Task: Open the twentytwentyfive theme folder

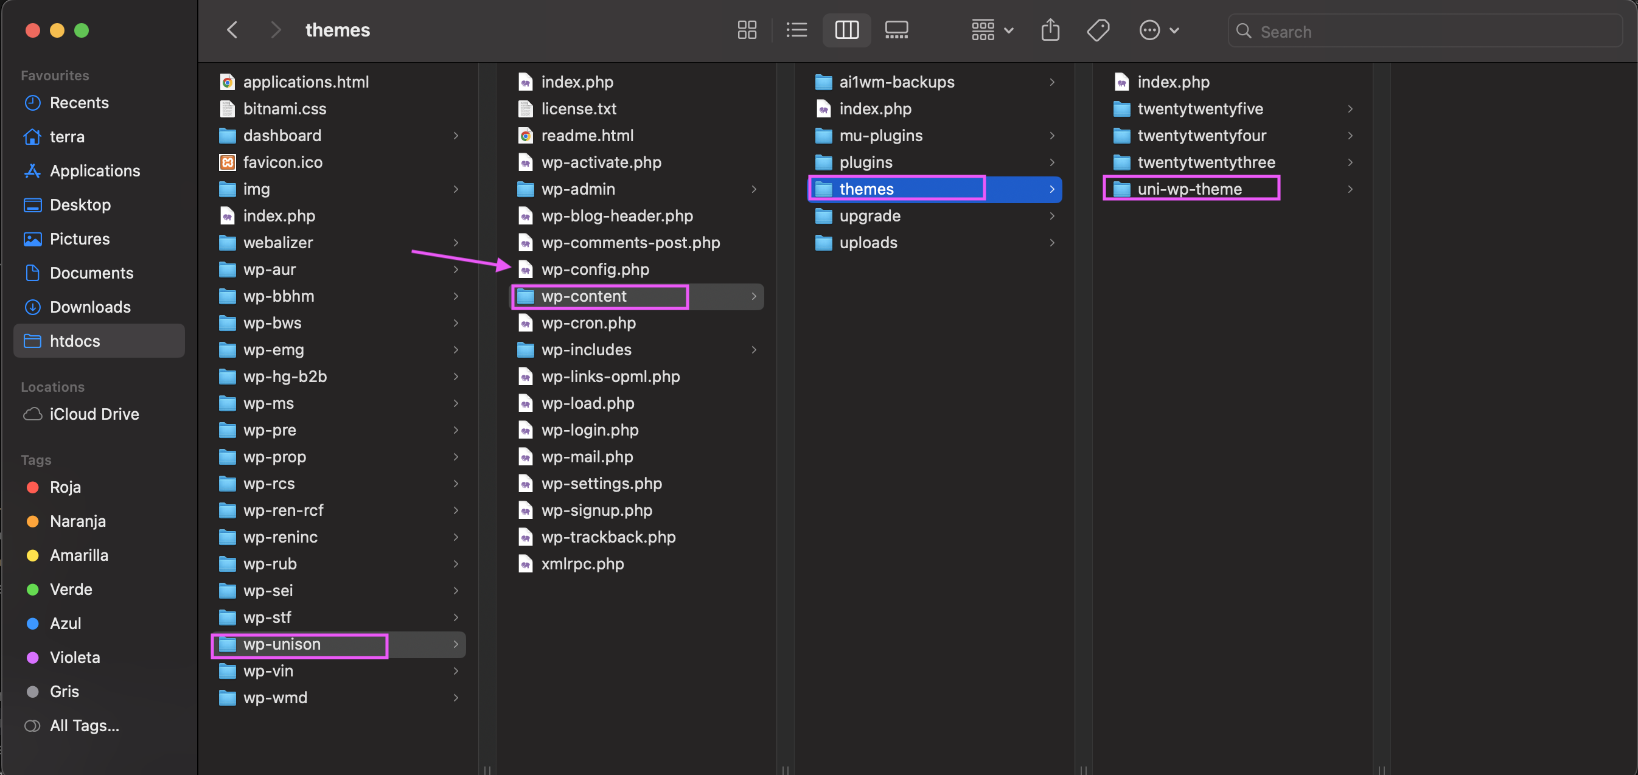Action: click(1199, 109)
